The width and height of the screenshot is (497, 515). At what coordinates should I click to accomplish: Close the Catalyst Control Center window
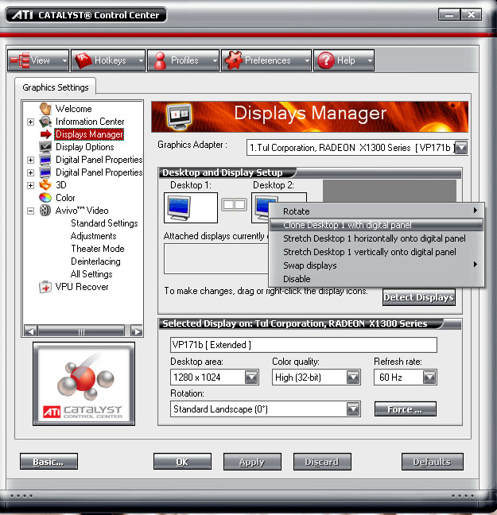click(x=471, y=15)
